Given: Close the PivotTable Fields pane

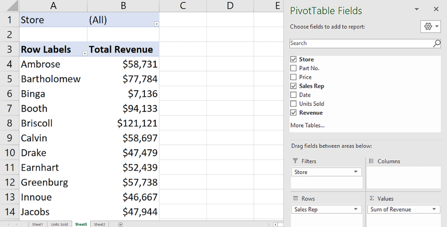Looking at the screenshot, I should click(x=436, y=10).
